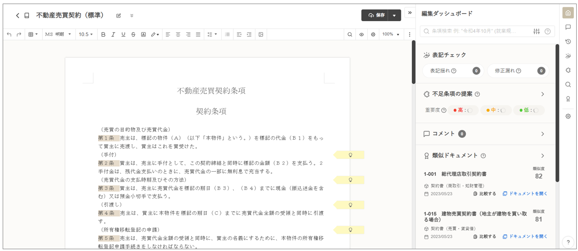Image resolution: width=578 pixels, height=251 pixels.
Task: Open the comments icon in the right sidebar
Action: (568, 27)
